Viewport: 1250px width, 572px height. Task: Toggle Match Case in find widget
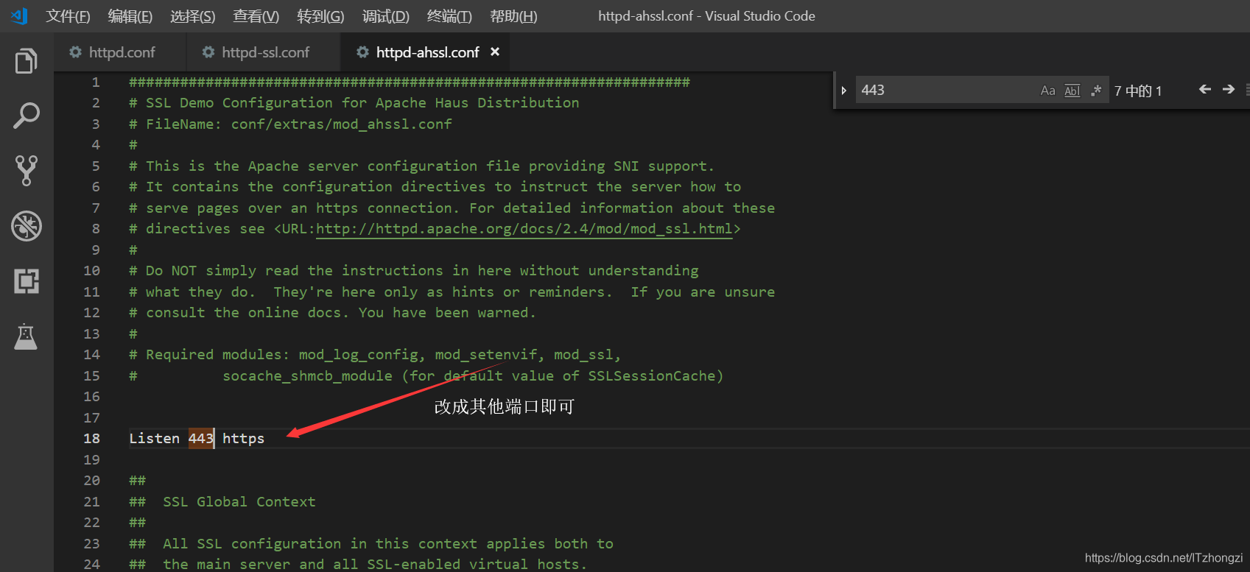click(x=1047, y=91)
